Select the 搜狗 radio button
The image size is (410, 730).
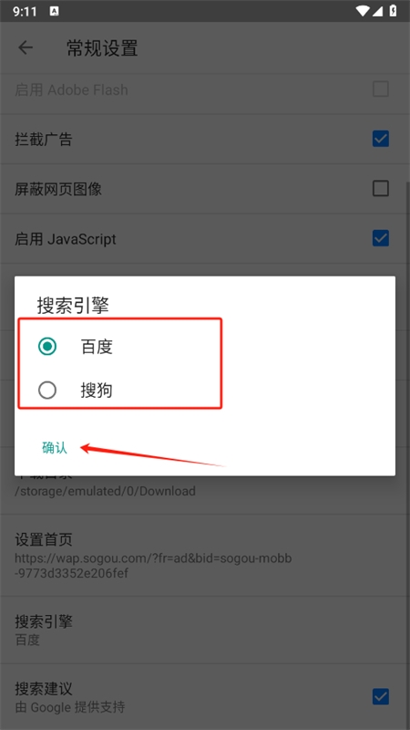click(47, 391)
